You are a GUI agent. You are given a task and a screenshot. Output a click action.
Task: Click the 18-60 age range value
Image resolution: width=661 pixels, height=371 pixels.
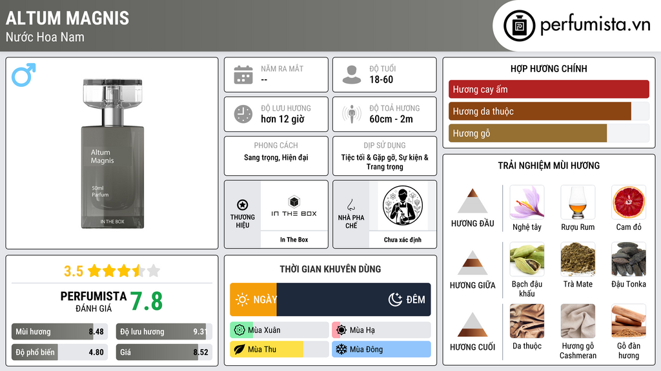381,79
